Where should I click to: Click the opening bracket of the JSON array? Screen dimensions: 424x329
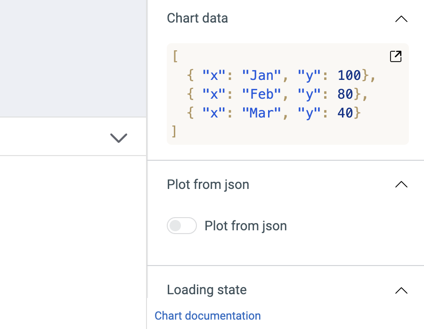coord(175,56)
